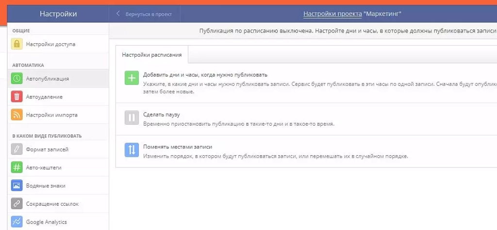Click the orange RSS Настройки импорта icon
The width and height of the screenshot is (497, 230).
(x=17, y=115)
